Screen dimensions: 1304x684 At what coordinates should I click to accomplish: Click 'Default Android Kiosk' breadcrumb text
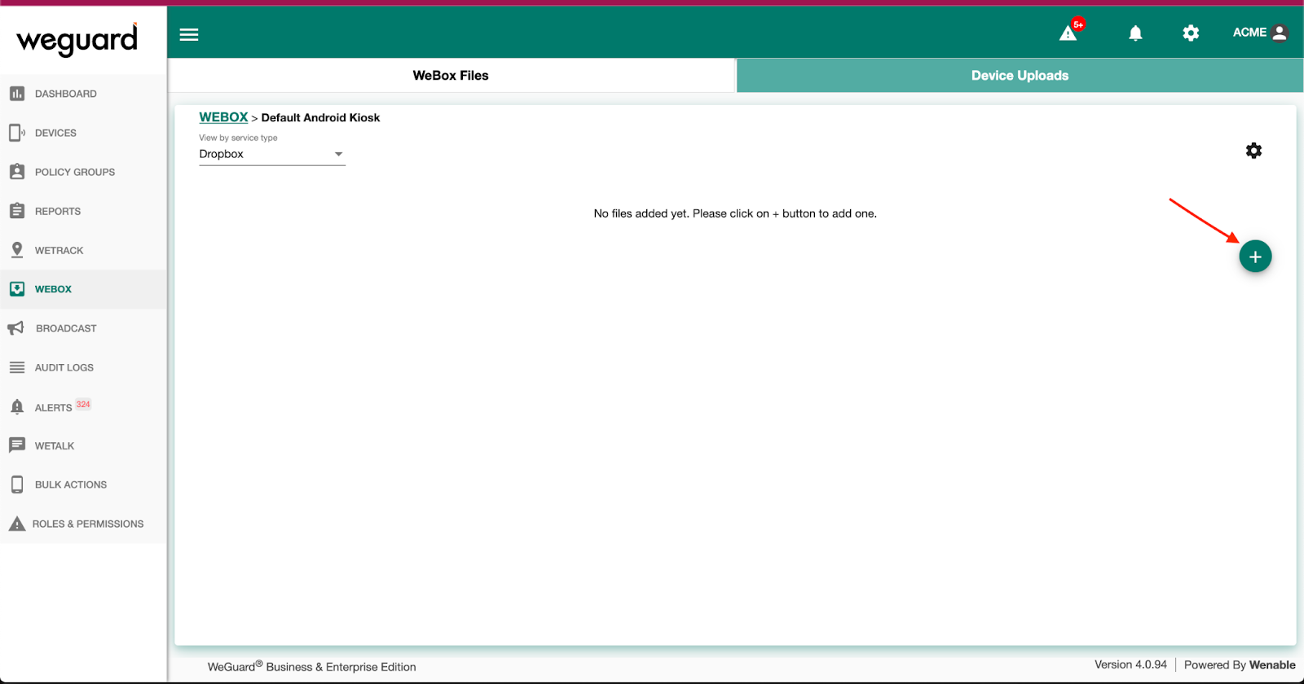coord(320,117)
